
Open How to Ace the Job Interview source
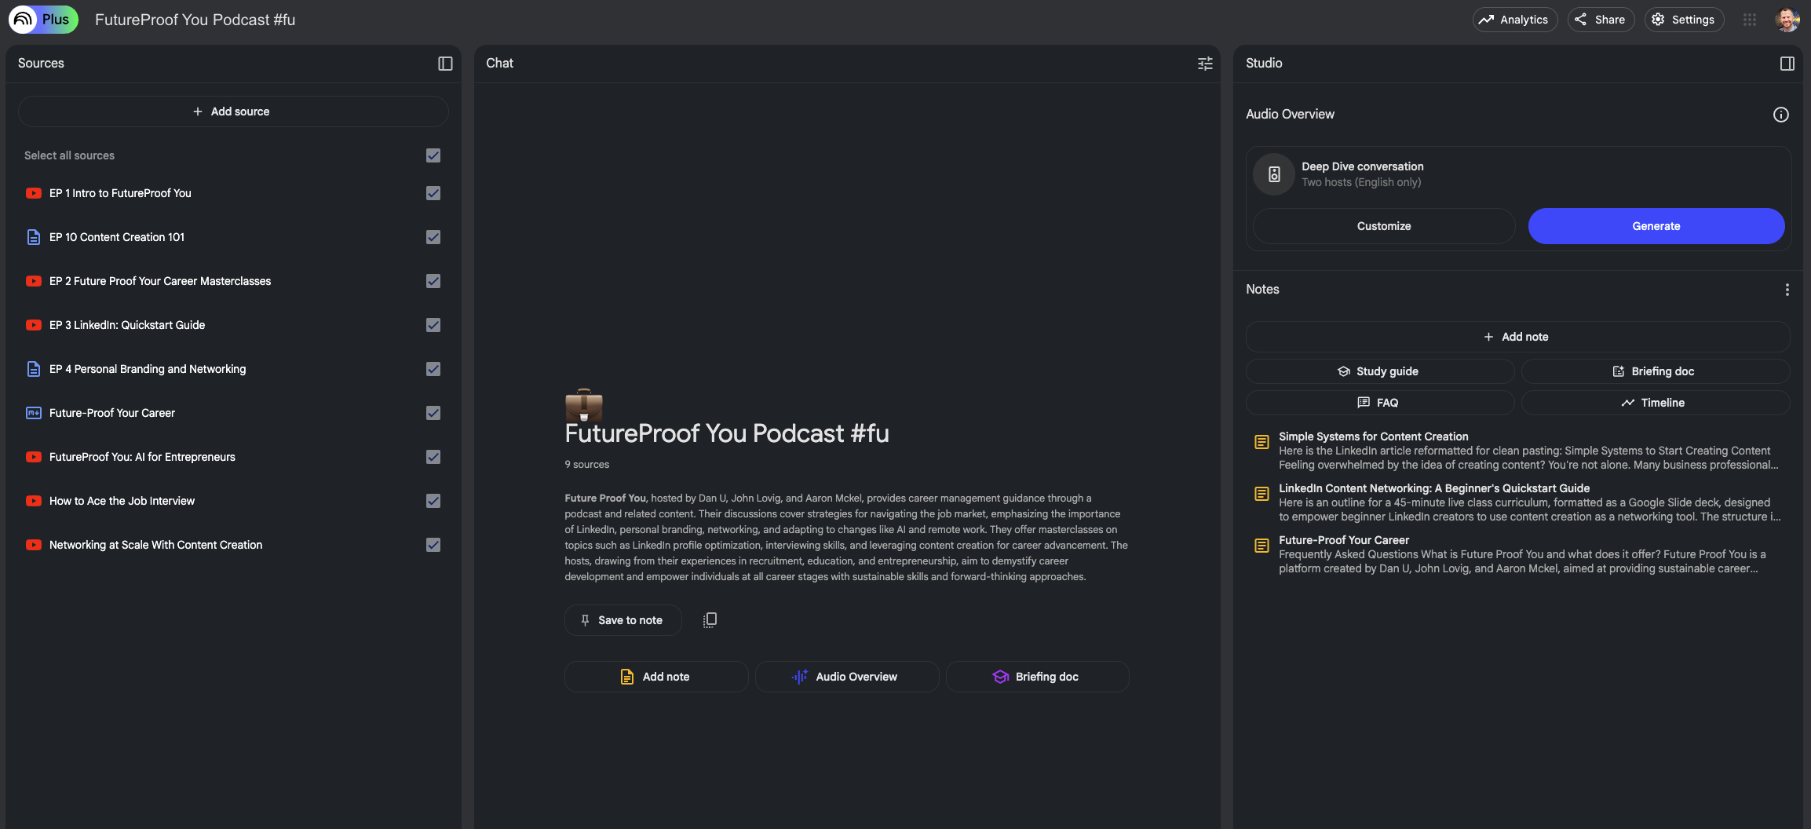(122, 501)
